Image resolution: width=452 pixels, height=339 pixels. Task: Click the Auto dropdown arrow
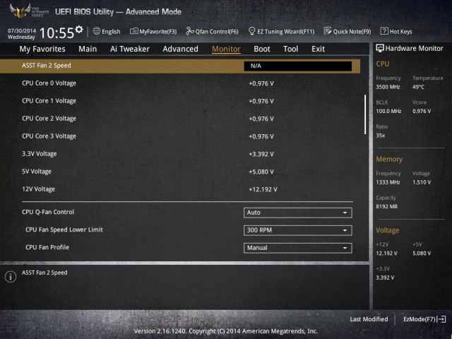[345, 213]
